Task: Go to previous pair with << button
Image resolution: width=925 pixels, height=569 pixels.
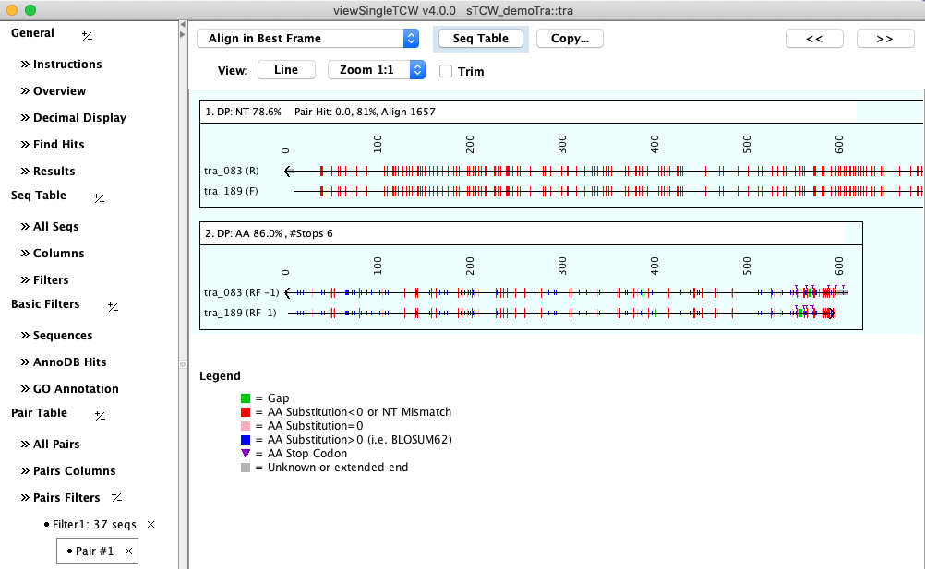Action: pyautogui.click(x=814, y=39)
